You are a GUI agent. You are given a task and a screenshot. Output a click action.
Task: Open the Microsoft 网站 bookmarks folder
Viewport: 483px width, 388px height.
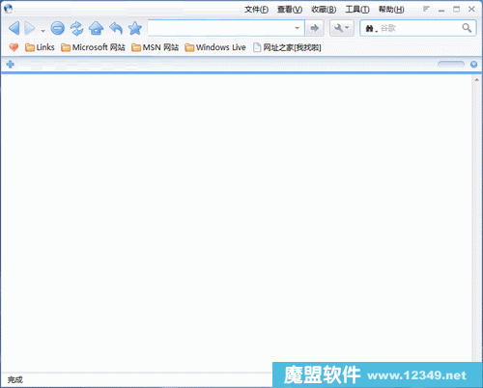(x=93, y=47)
